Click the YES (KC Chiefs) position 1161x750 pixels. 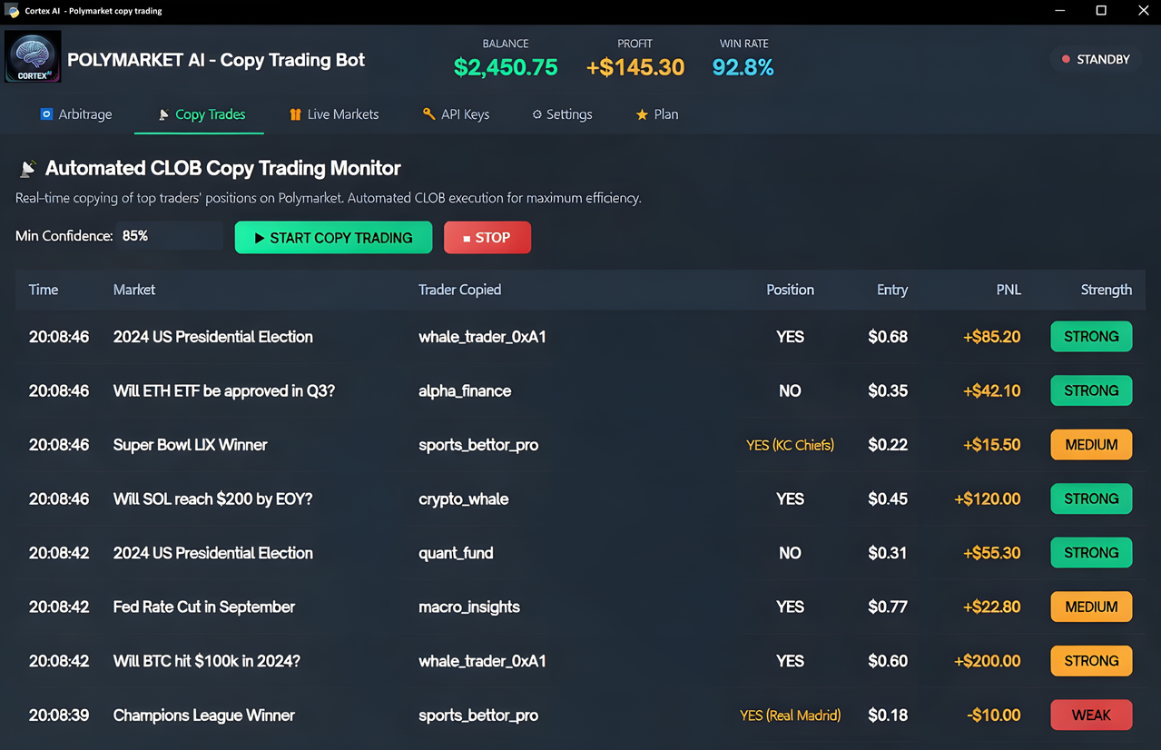790,445
